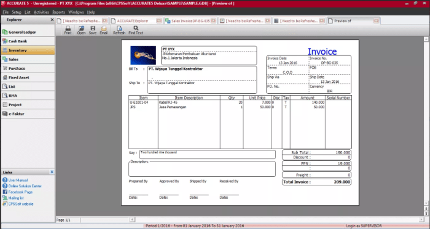430x229 pixels.
Task: Open the Activities menu
Action: click(x=41, y=12)
